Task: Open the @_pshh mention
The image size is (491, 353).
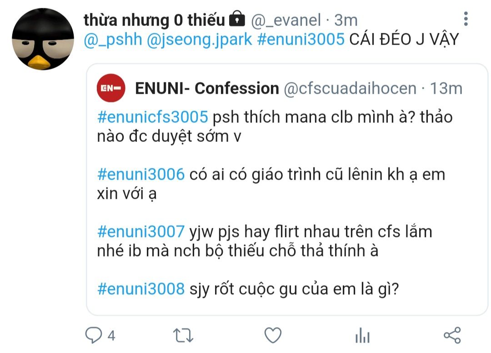Action: tap(113, 40)
